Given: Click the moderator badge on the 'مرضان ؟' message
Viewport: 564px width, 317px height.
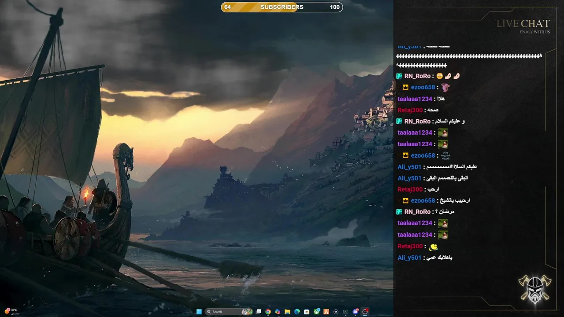Looking at the screenshot, I should pos(399,212).
